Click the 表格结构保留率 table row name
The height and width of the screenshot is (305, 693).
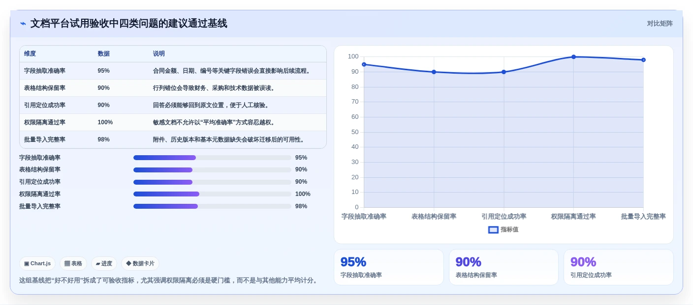[x=45, y=88]
